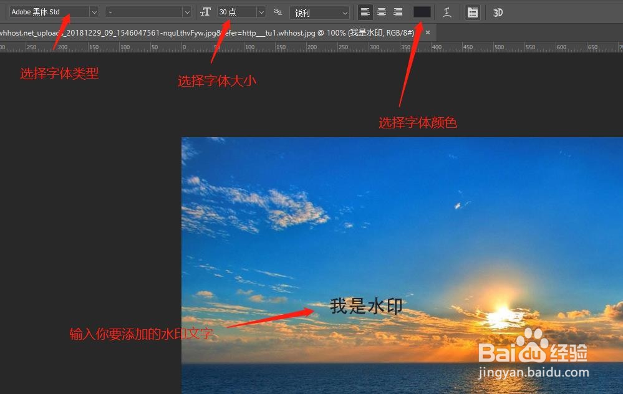The width and height of the screenshot is (623, 394).
Task: Select the left align text icon
Action: (365, 12)
